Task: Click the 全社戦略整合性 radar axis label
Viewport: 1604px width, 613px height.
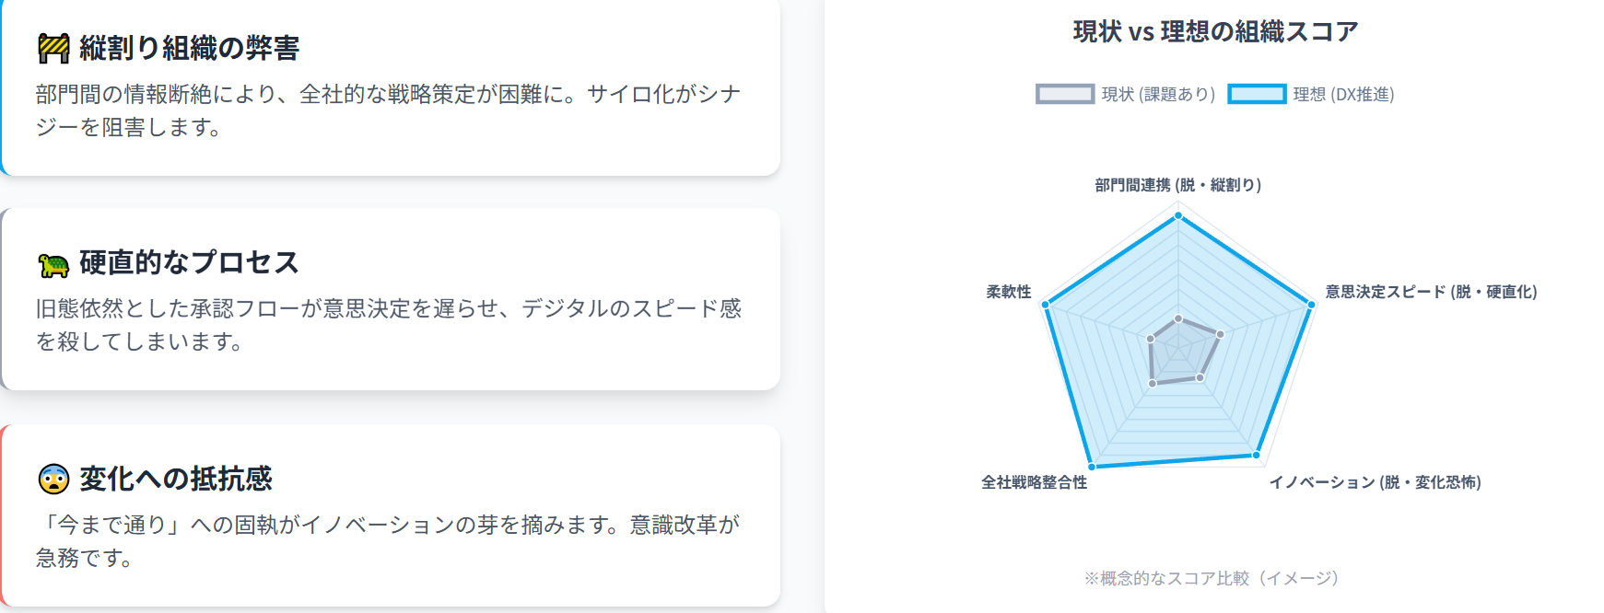Action: [x=1034, y=482]
